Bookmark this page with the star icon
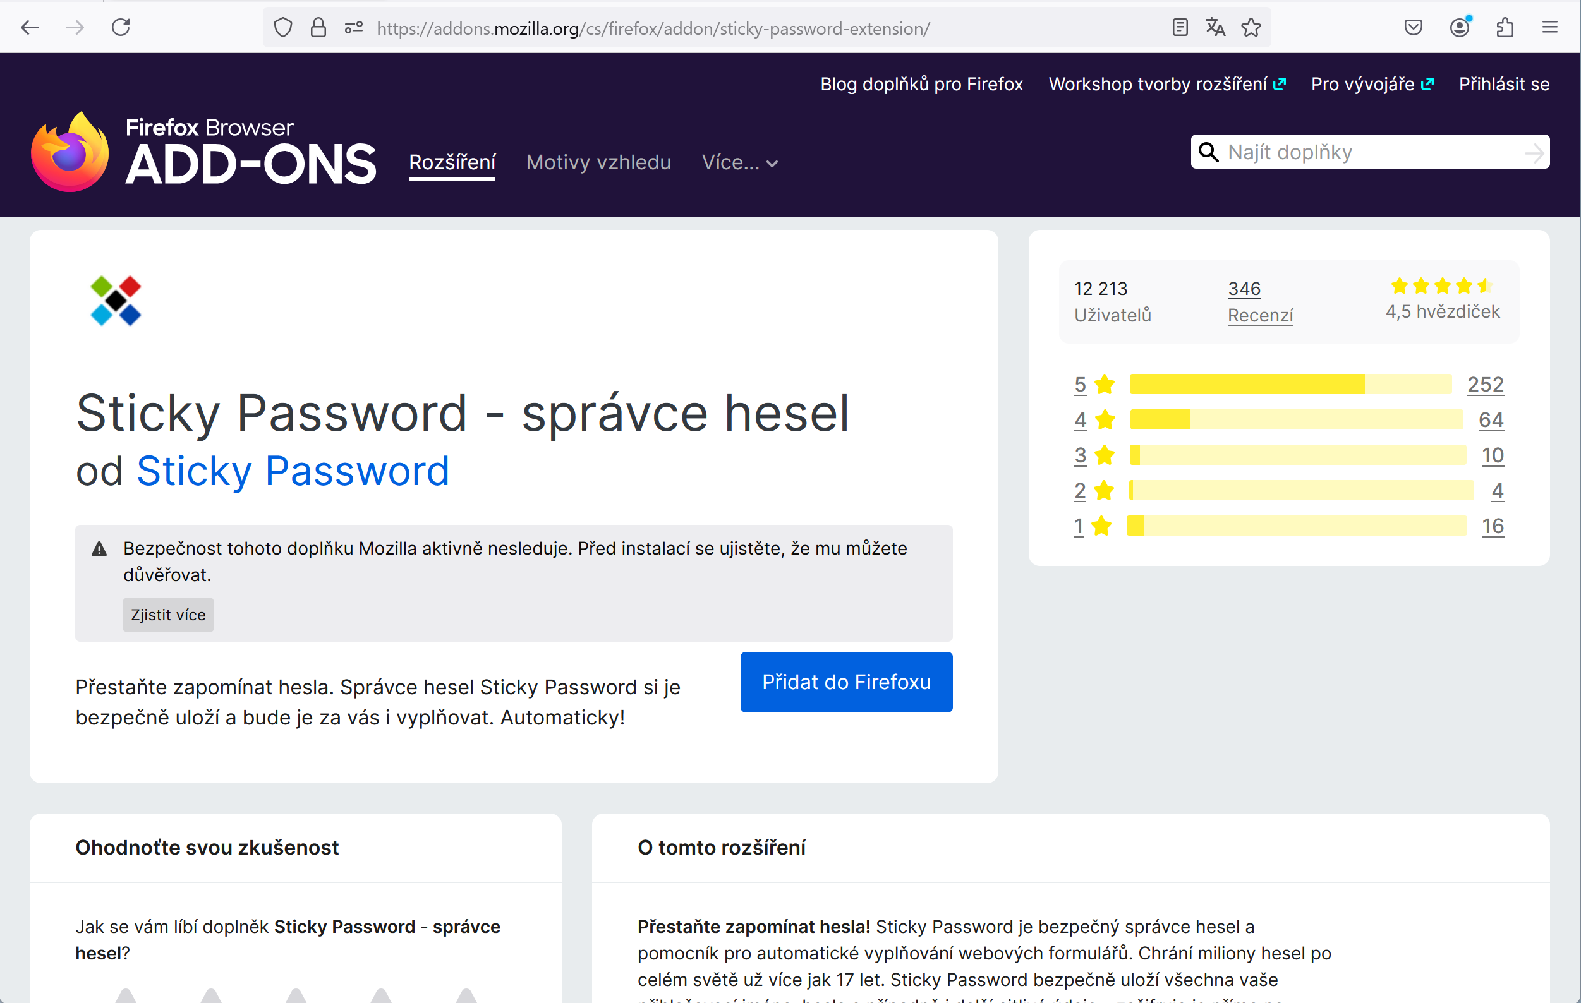 pos(1251,28)
